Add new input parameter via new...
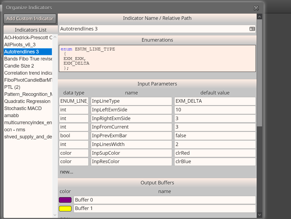This screenshot has width=291, height=219. [x=67, y=172]
